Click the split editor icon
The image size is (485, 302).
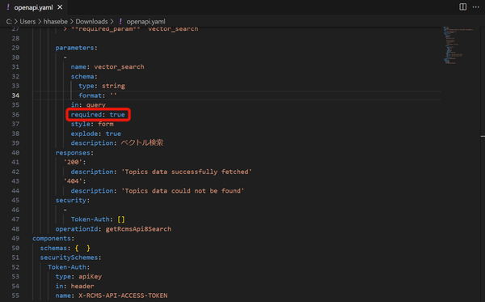point(462,6)
